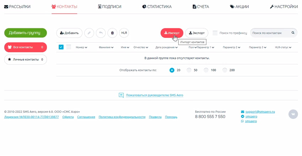Open the Лицензия №Л030-00114-77/00139877 link
This screenshot has width=302, height=156.
coord(31,117)
